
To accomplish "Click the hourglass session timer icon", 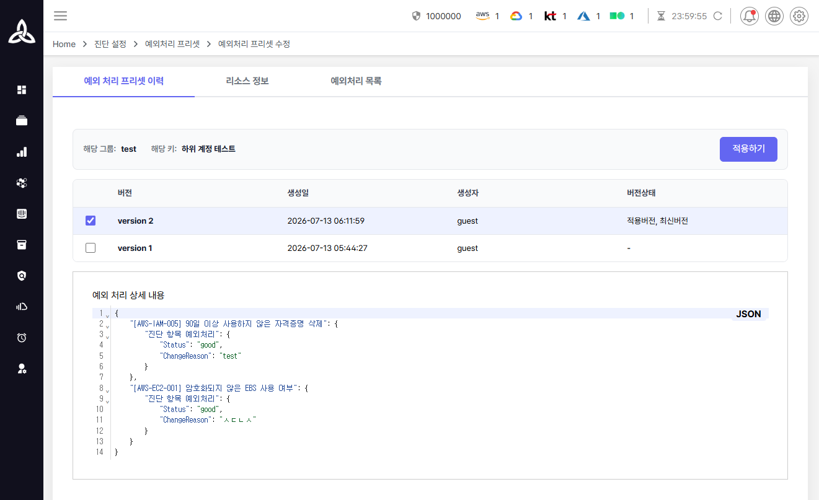I will (661, 16).
